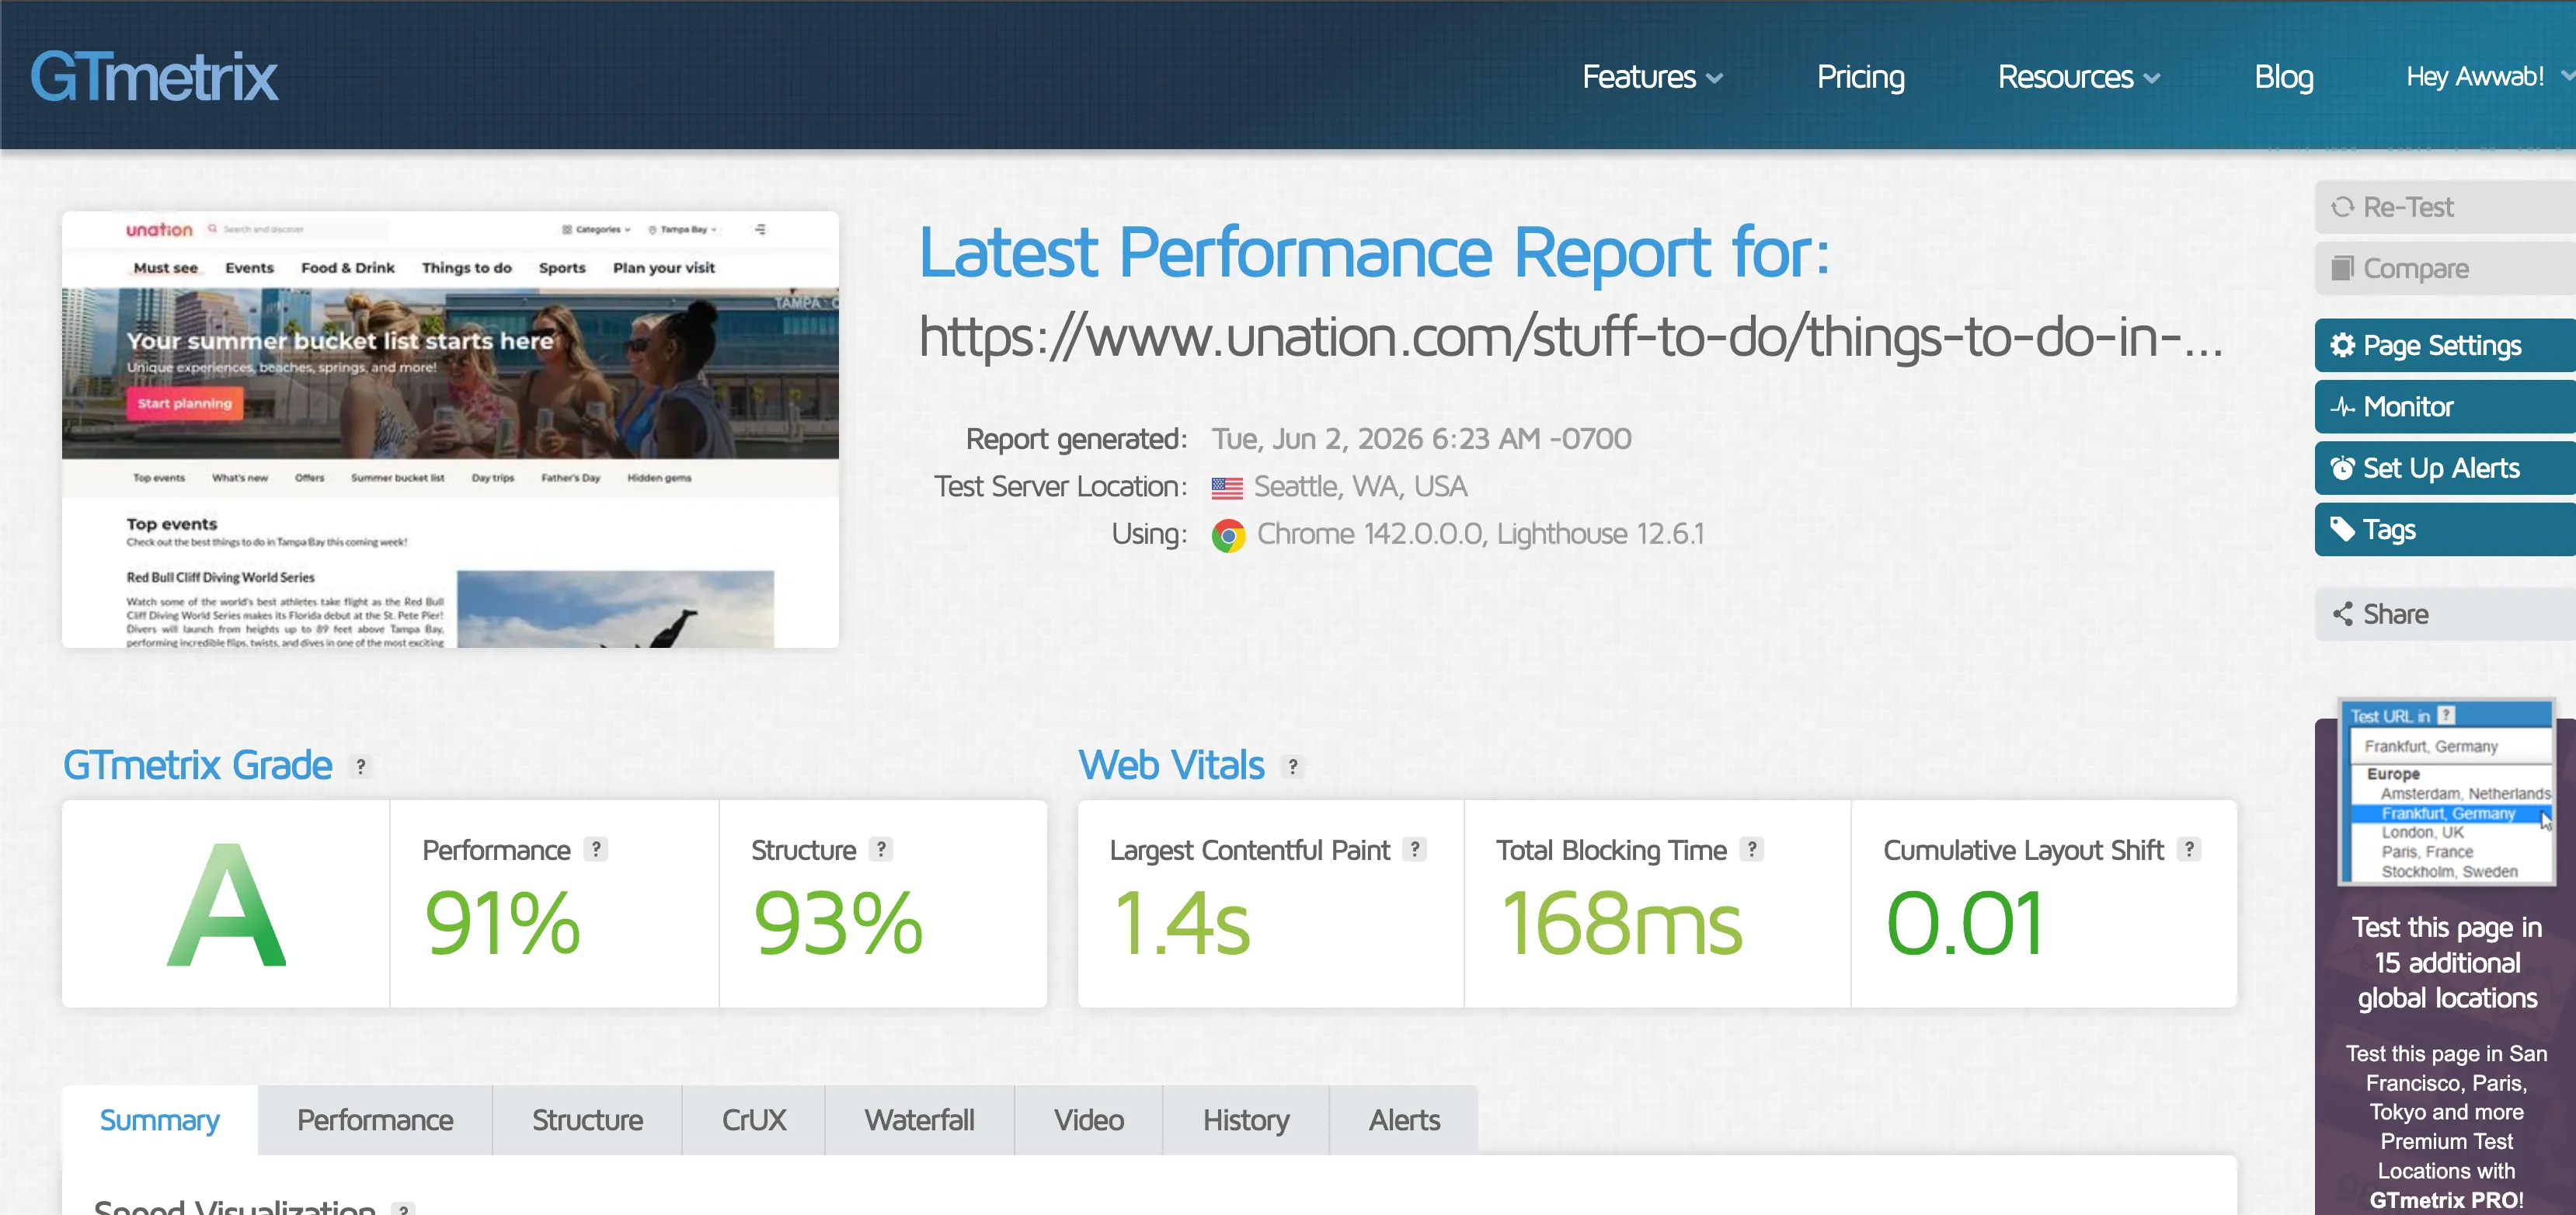
Task: Click the Compare button
Action: [2445, 268]
